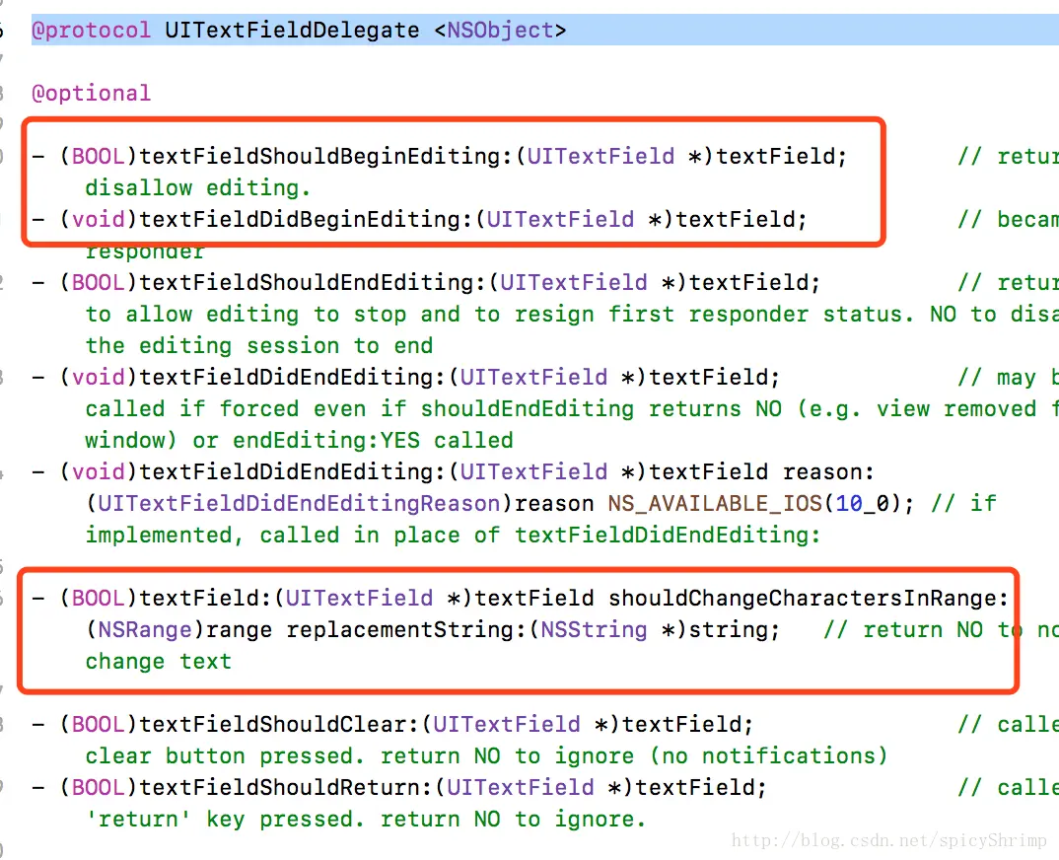Screen dimensions: 1059x860
Task: Click the 10_0 version number
Action: pyautogui.click(x=863, y=503)
